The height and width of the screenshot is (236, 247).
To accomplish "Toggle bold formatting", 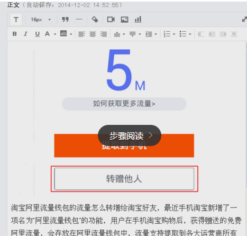I will (15, 34).
